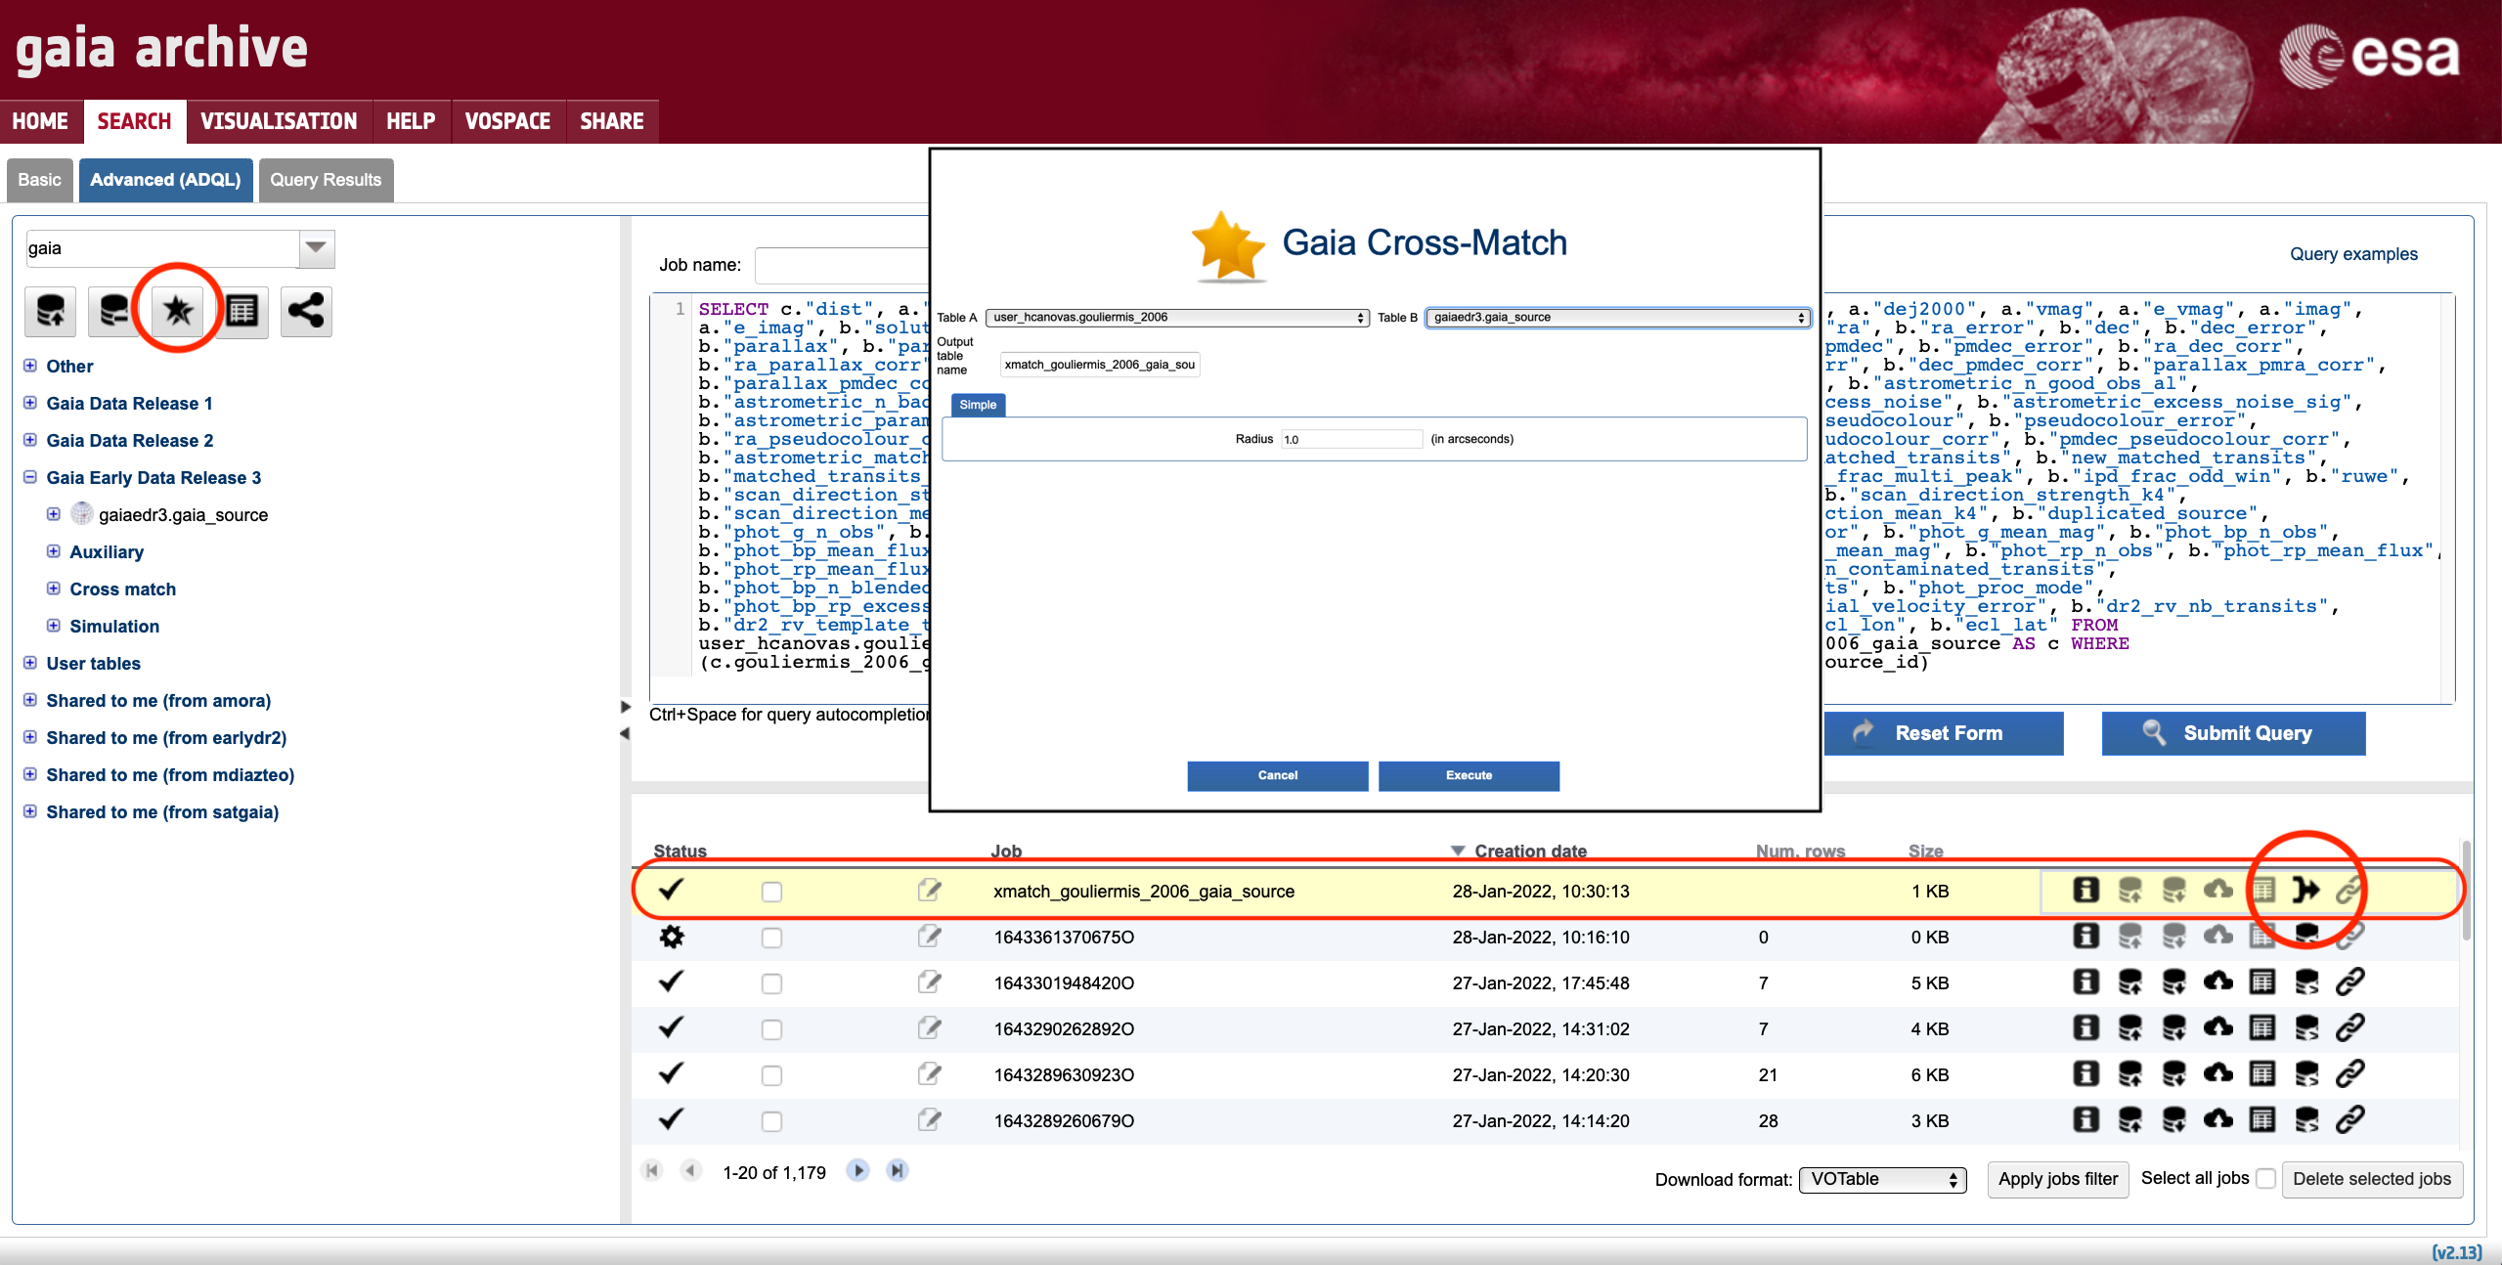Click chain link icon for job 1643301948420O
The image size is (2502, 1265).
click(x=2349, y=981)
